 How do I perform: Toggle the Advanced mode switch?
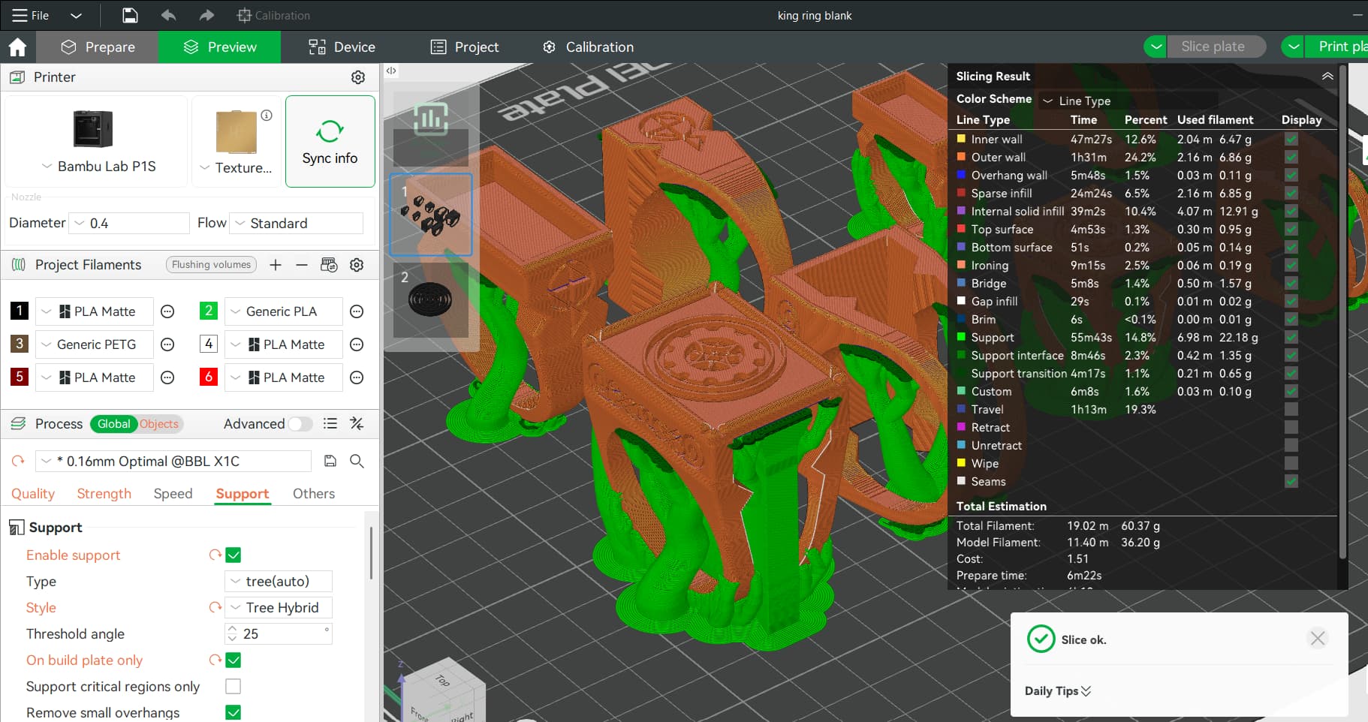(x=300, y=424)
